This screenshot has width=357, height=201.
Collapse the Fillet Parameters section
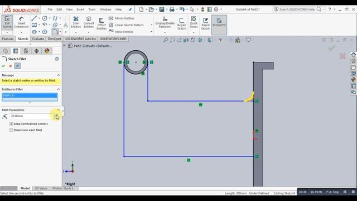click(x=58, y=110)
